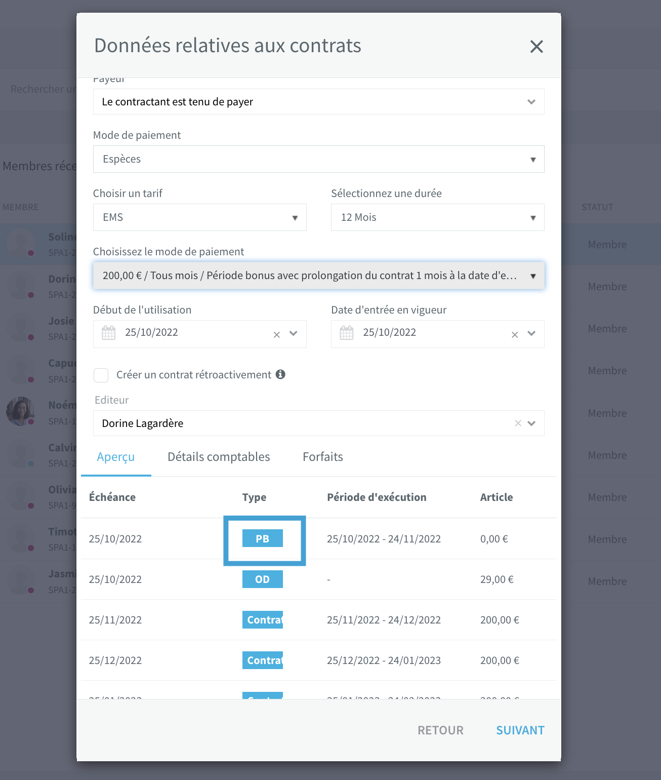This screenshot has width=661, height=780.
Task: Click Noémie's avatar photo in background list
Action: click(x=20, y=411)
